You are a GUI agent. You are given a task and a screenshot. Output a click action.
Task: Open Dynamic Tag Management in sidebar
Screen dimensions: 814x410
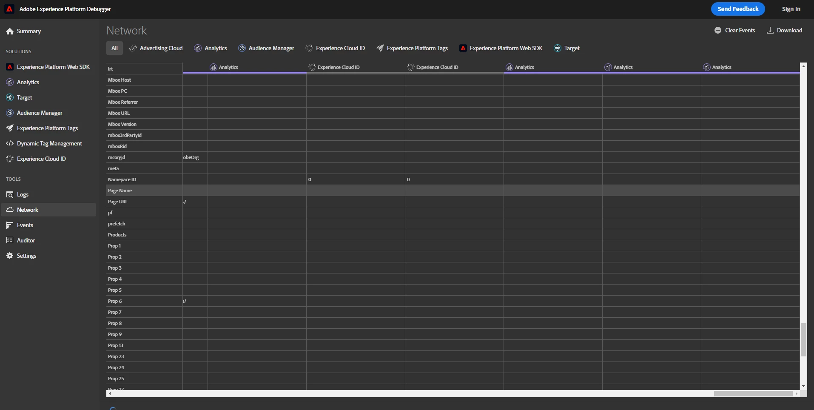click(49, 144)
